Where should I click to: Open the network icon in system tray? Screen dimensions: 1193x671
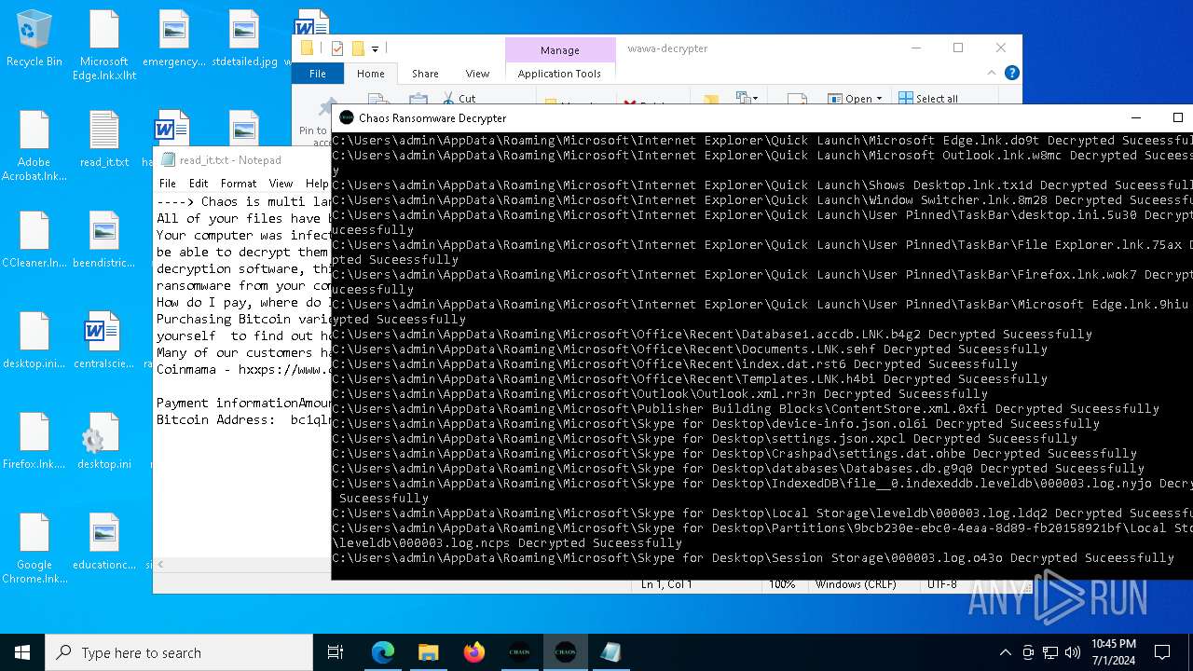coord(1050,652)
